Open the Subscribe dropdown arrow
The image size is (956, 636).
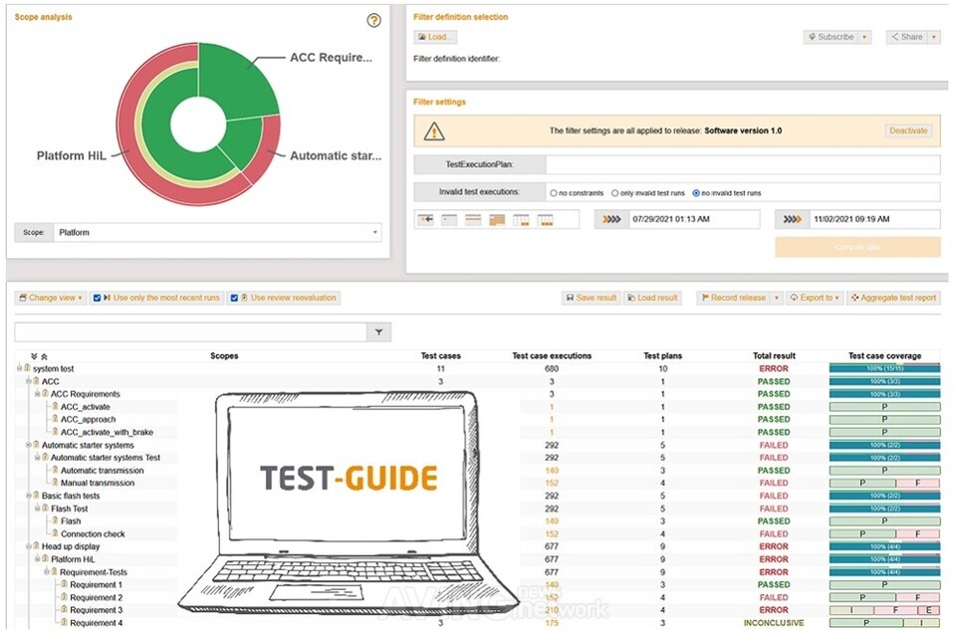[x=864, y=37]
